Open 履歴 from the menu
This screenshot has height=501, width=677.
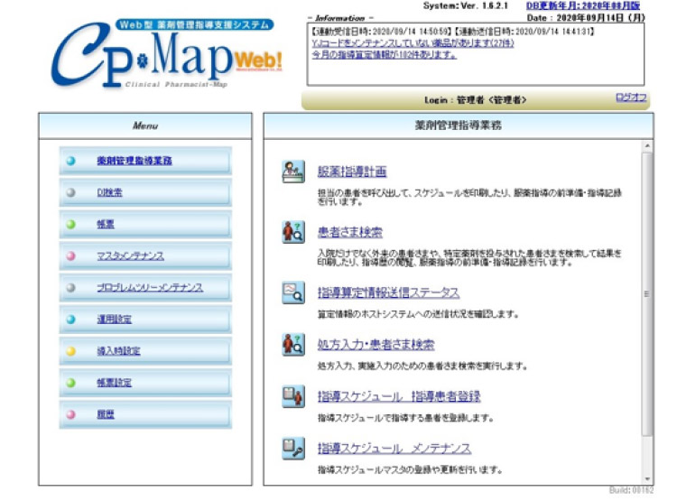point(106,413)
